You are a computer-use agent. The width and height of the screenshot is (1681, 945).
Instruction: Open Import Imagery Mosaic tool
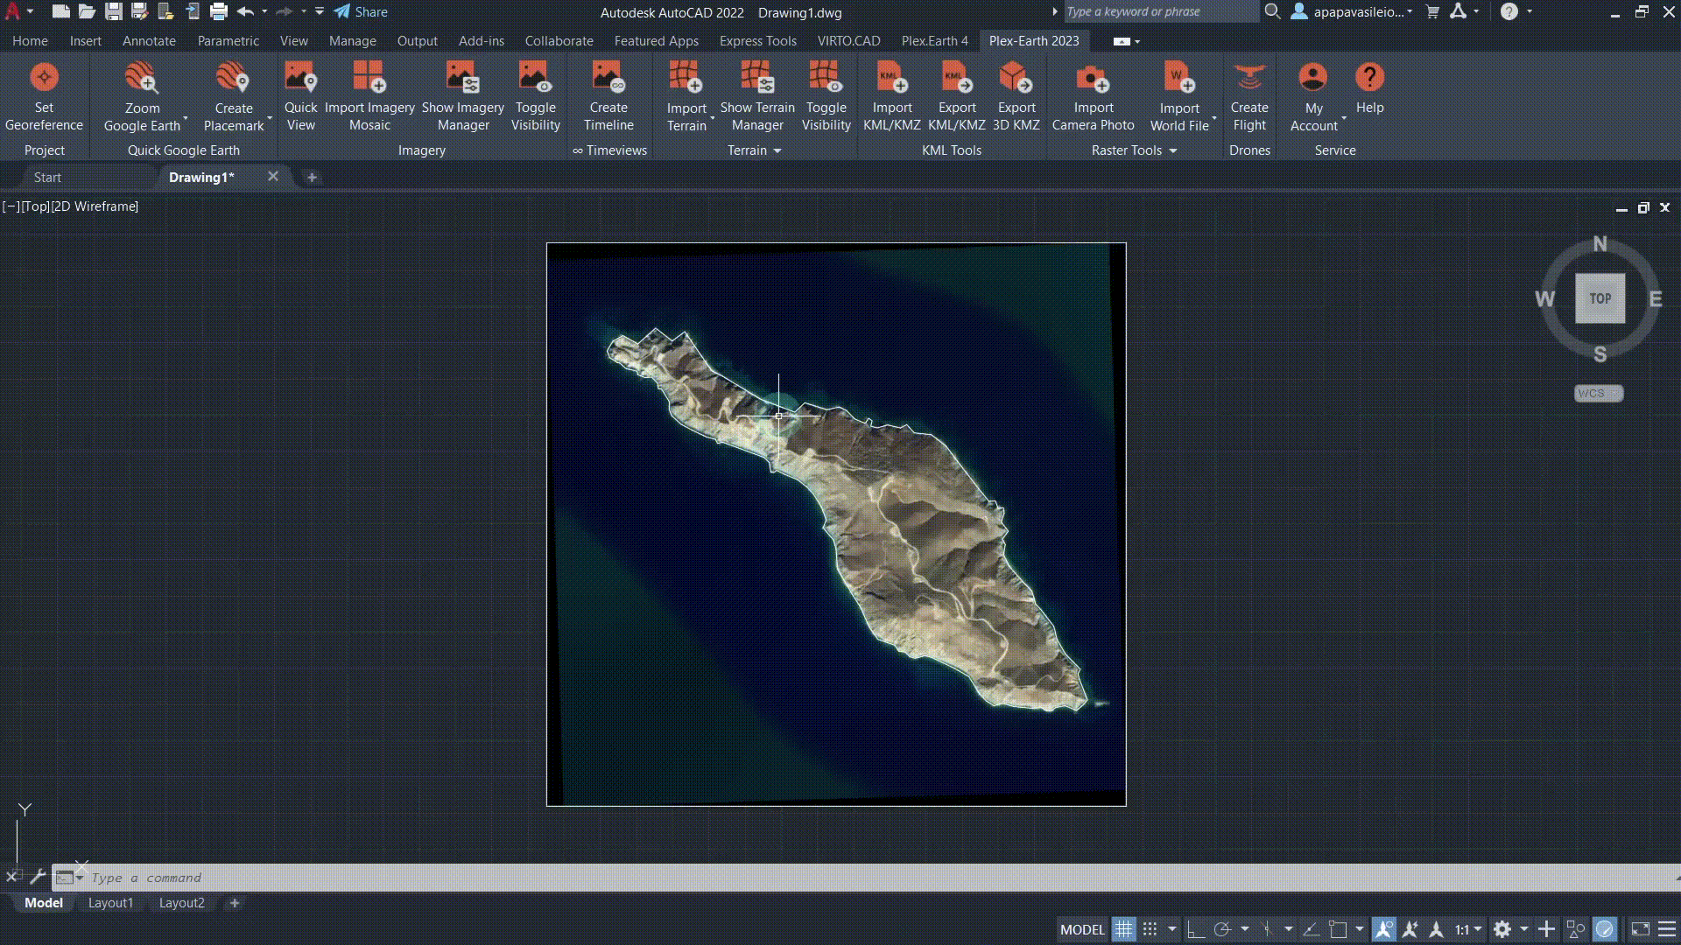(369, 78)
